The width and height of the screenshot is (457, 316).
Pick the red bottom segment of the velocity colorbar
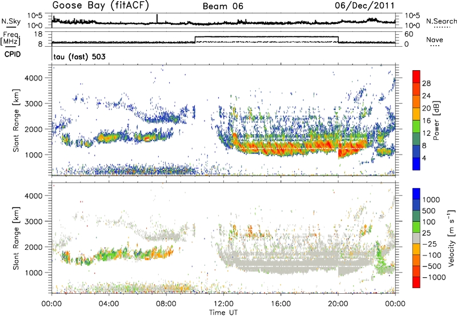pyautogui.click(x=416, y=282)
